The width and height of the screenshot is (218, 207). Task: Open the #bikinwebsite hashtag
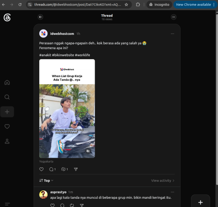pyautogui.click(x=63, y=55)
